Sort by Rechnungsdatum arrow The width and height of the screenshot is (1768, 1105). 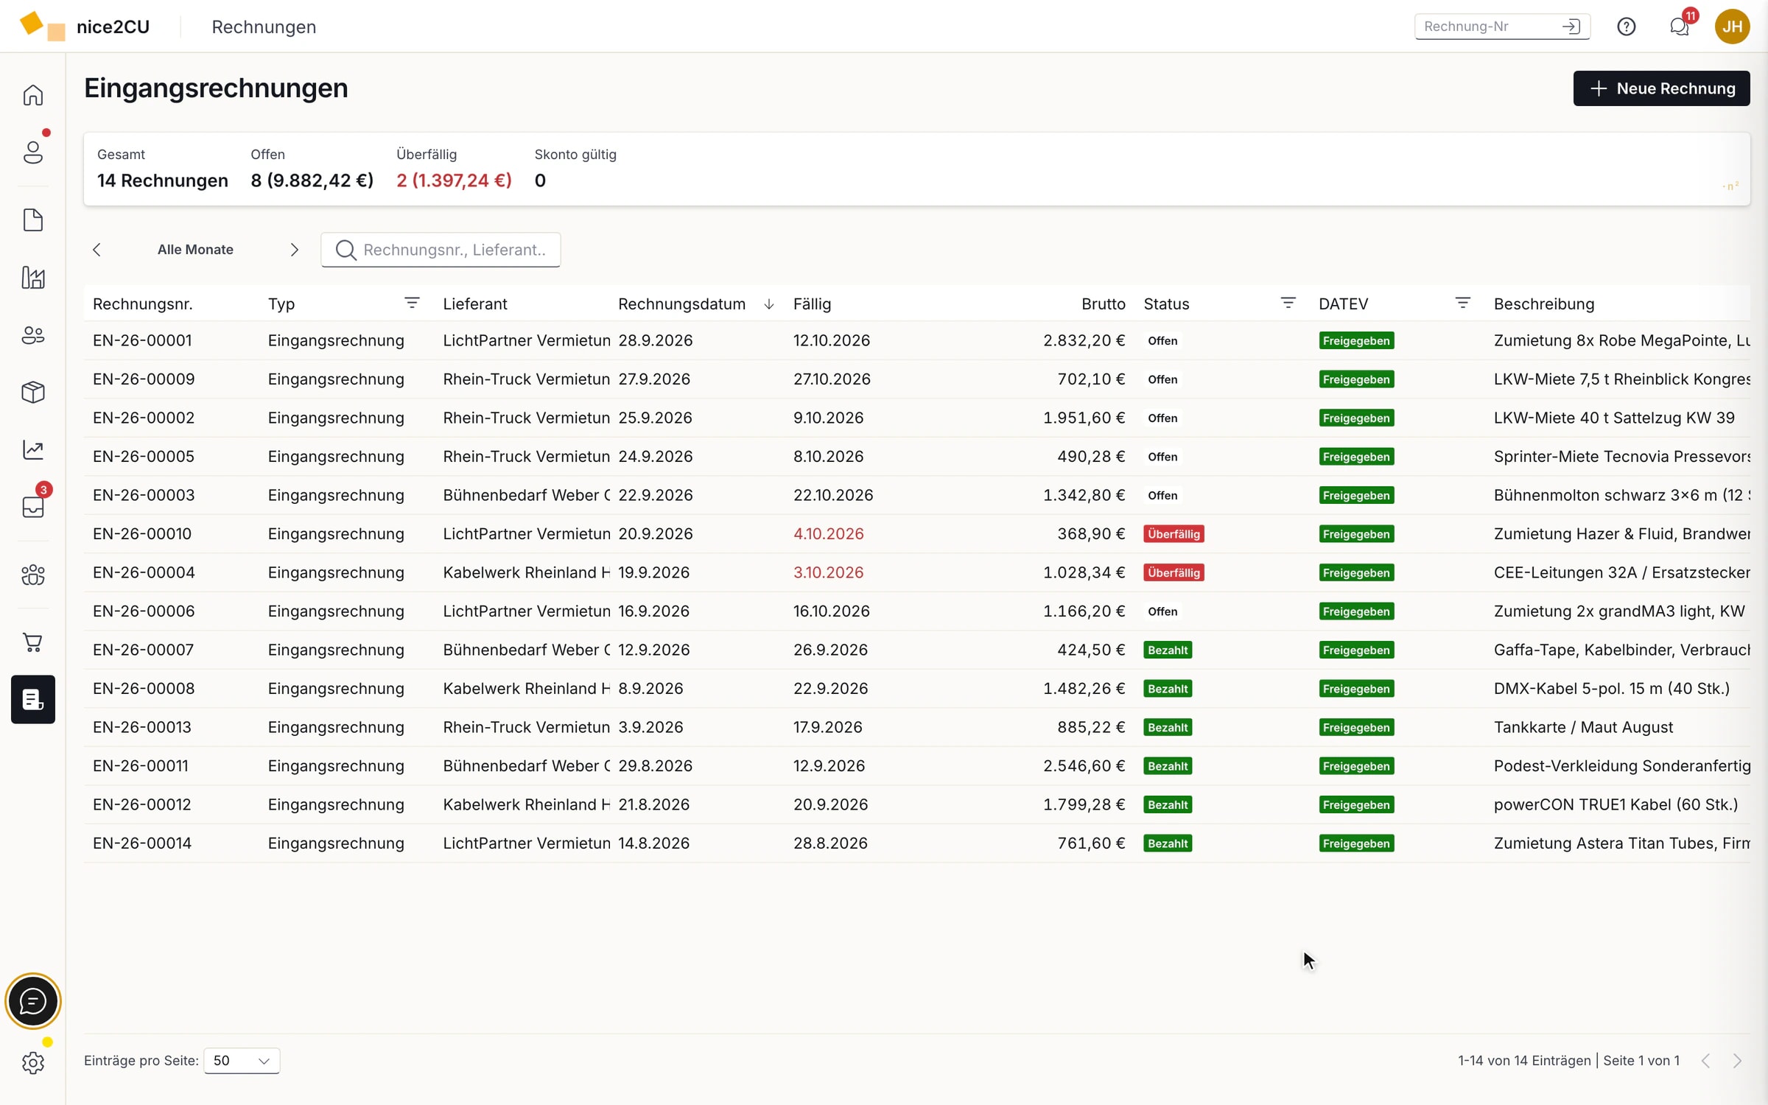[x=768, y=304]
